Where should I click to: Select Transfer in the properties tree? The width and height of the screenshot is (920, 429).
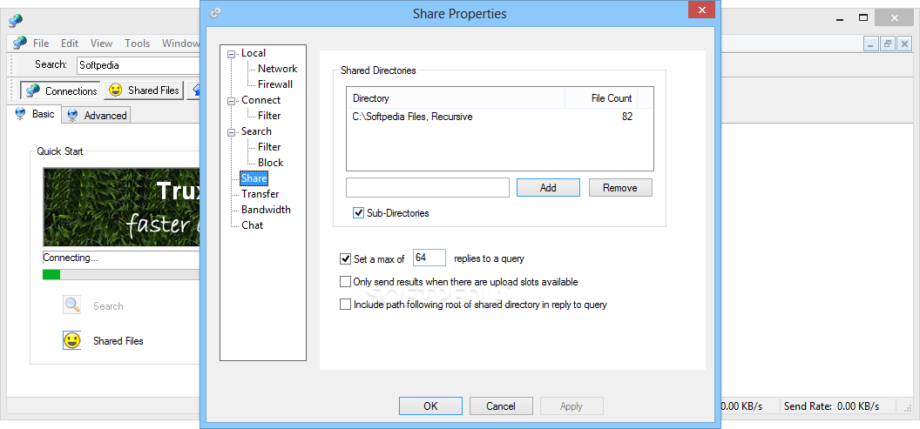[x=260, y=194]
